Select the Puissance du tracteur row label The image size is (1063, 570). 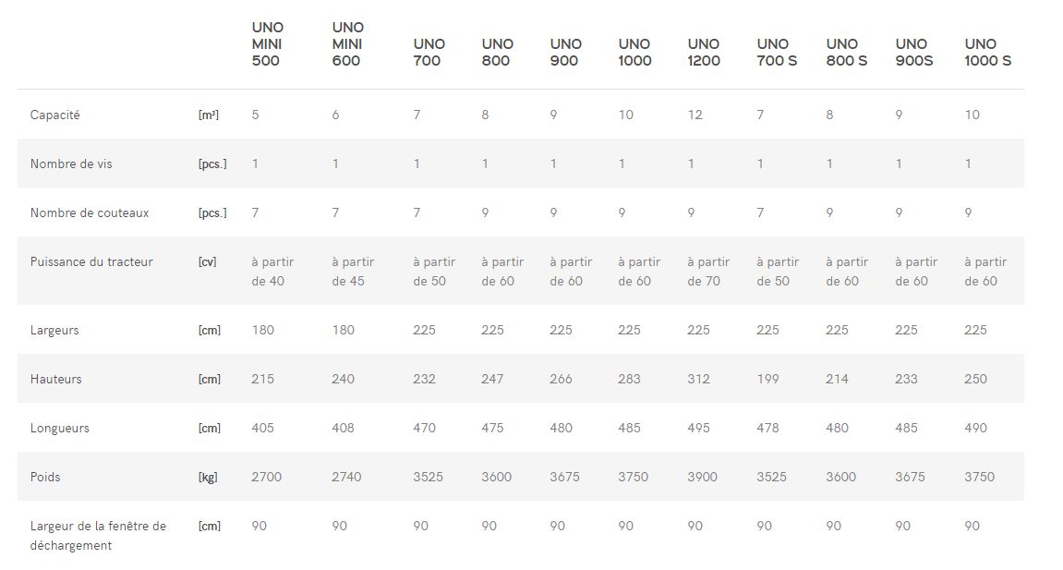pos(91,262)
